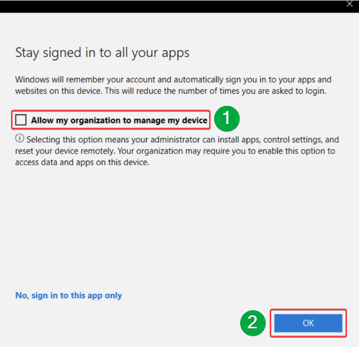This screenshot has height=347, width=359.
Task: Close the dialog with the X icon
Action: 349,4
